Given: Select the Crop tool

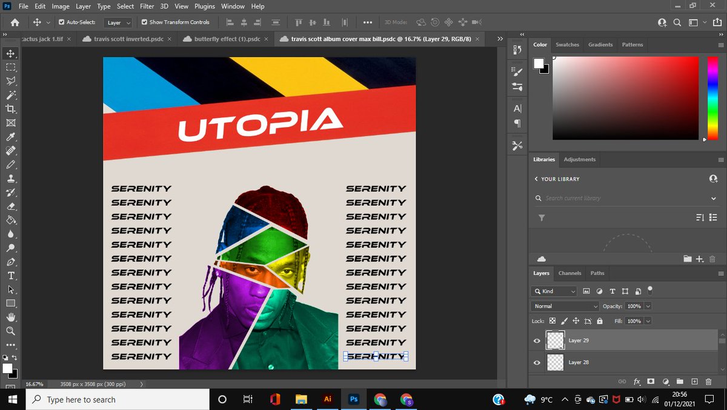Looking at the screenshot, I should tap(10, 109).
